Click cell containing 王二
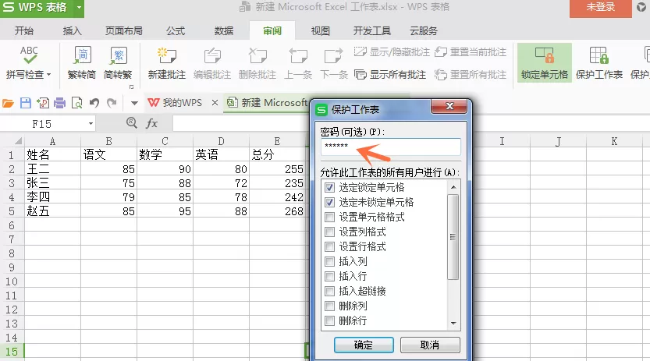 [x=52, y=169]
